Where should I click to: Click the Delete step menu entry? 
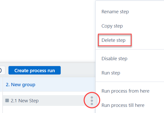pyautogui.click(x=114, y=40)
